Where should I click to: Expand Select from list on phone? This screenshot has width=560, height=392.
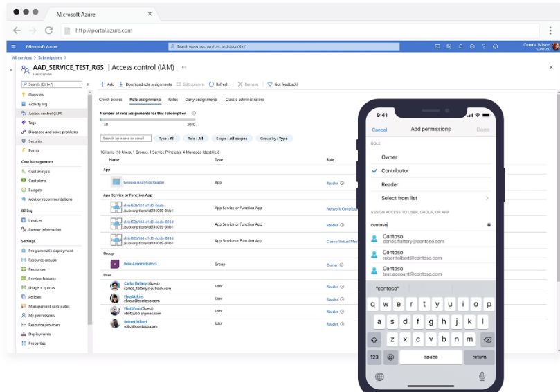point(431,198)
